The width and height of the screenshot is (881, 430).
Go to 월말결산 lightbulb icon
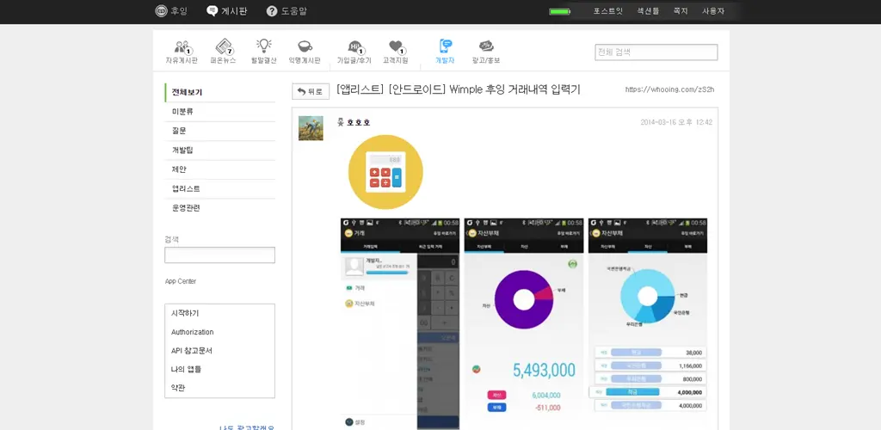(263, 52)
